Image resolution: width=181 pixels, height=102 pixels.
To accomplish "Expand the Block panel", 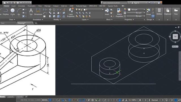I will (x=109, y=20).
